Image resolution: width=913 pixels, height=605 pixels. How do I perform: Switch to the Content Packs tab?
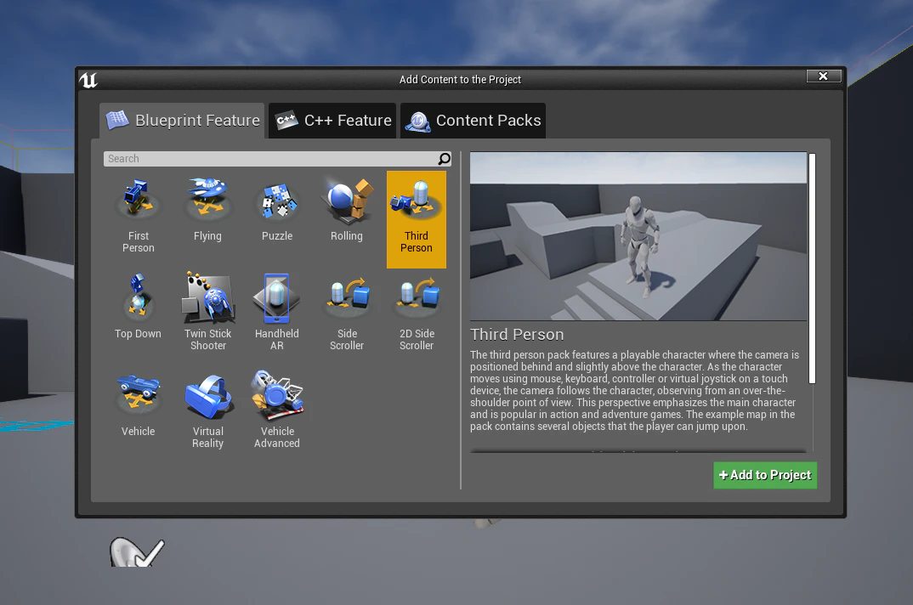click(x=473, y=121)
